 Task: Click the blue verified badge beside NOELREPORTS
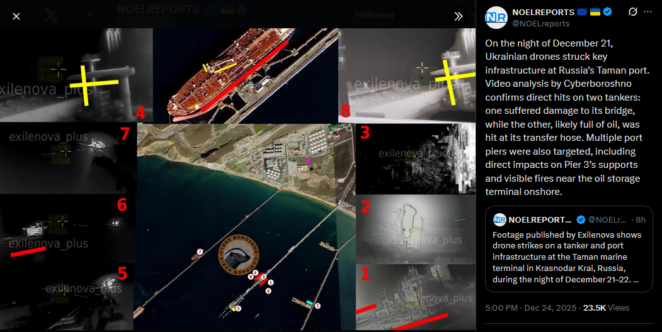(607, 12)
